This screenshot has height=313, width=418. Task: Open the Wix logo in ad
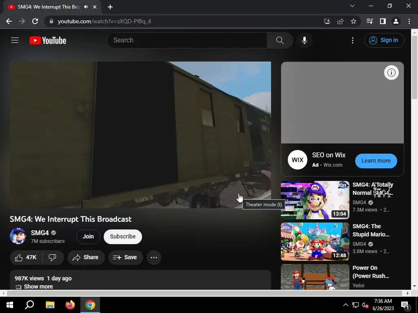pyautogui.click(x=297, y=160)
